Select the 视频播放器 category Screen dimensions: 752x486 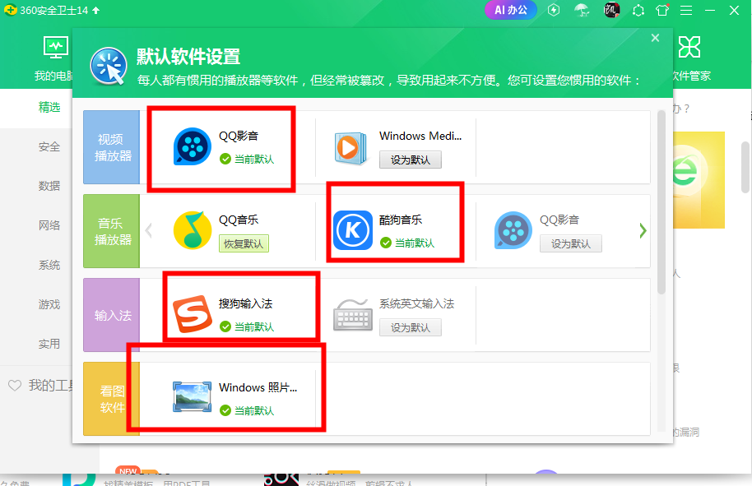pyautogui.click(x=111, y=147)
